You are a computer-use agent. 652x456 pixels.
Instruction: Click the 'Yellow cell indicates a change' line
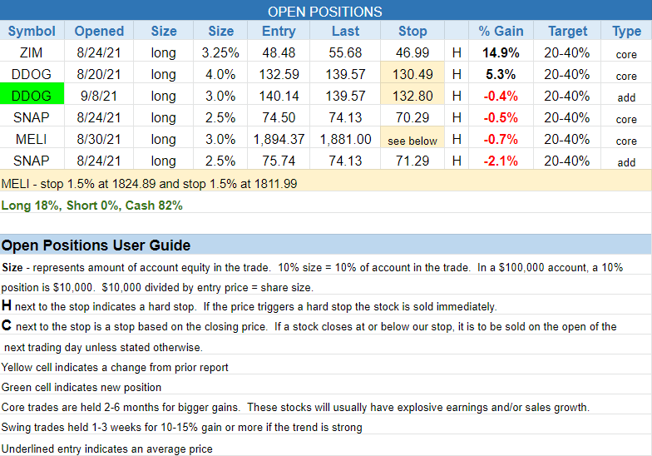pos(115,368)
